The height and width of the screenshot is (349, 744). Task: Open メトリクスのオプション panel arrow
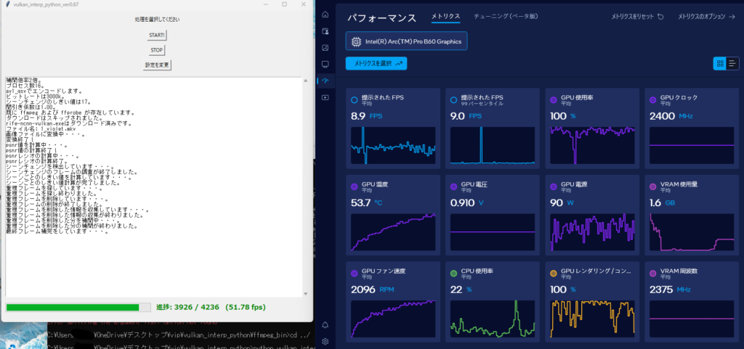click(731, 17)
